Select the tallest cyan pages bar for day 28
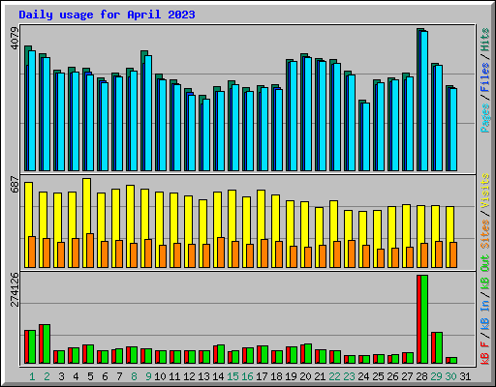 (x=424, y=101)
